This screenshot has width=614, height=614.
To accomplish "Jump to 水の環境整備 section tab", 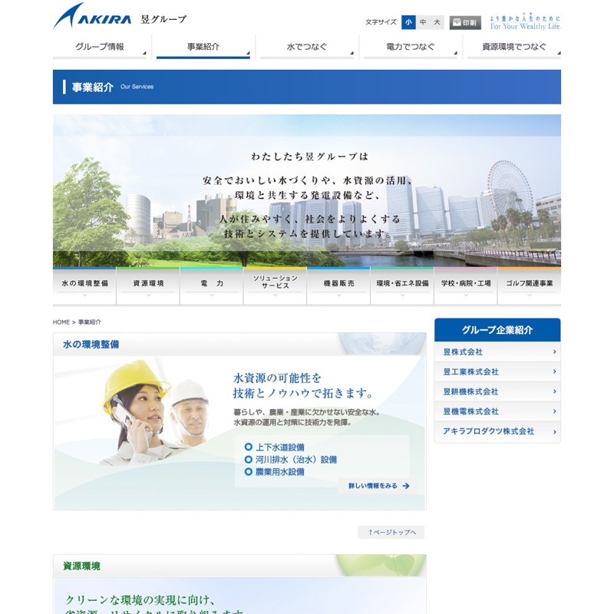I will click(84, 286).
